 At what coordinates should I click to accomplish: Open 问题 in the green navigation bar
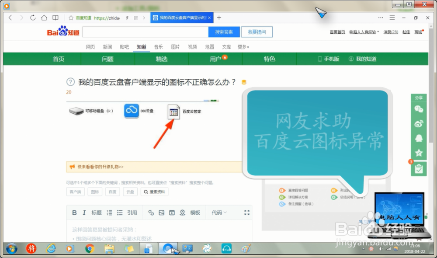click(x=108, y=59)
